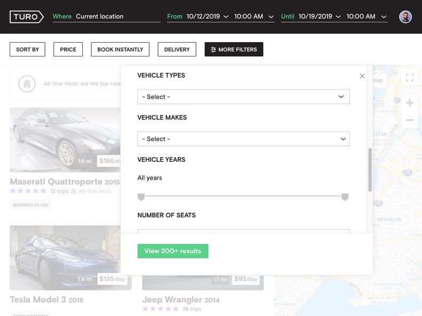Image resolution: width=422 pixels, height=316 pixels.
Task: Open the From time 10:00 AM dropdown
Action: 254,17
